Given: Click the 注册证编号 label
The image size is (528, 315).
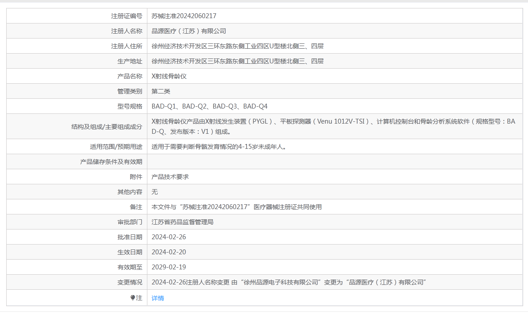Looking at the screenshot, I should click(127, 16).
